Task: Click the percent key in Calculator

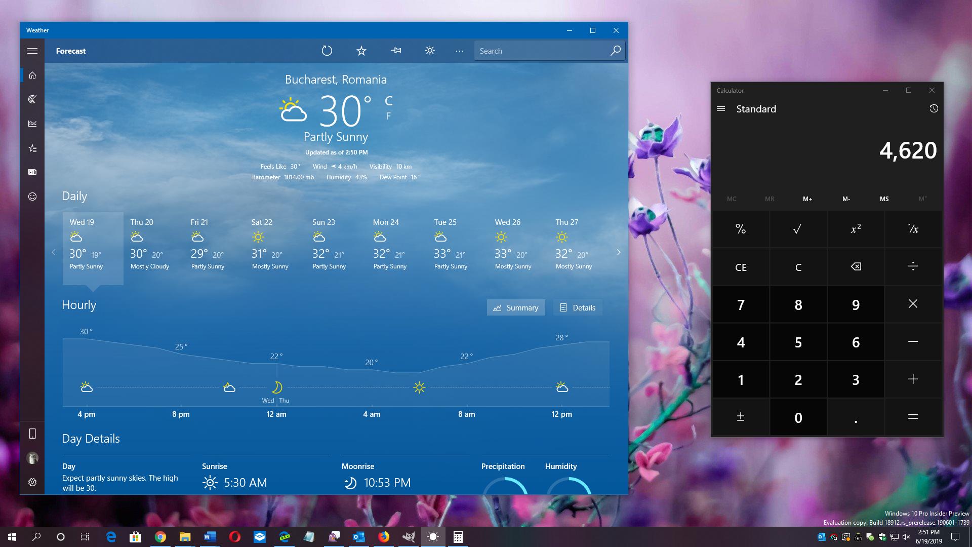Action: 741,229
